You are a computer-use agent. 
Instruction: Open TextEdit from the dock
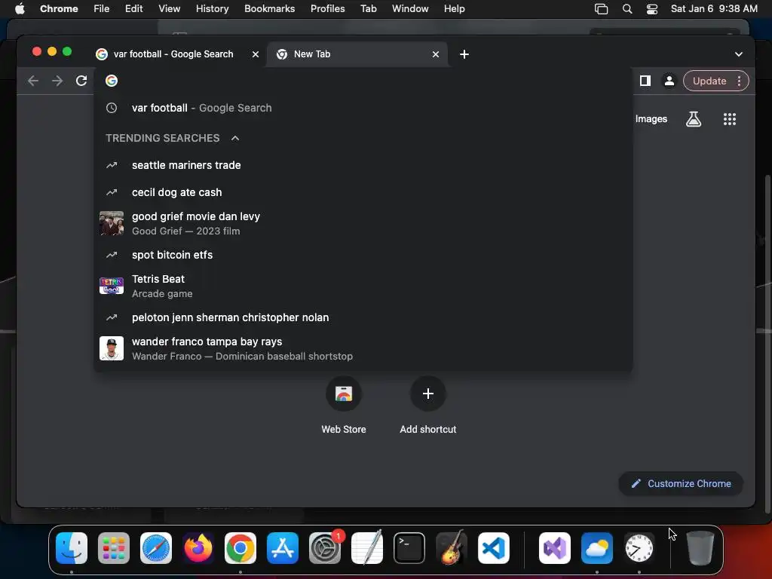click(x=367, y=548)
